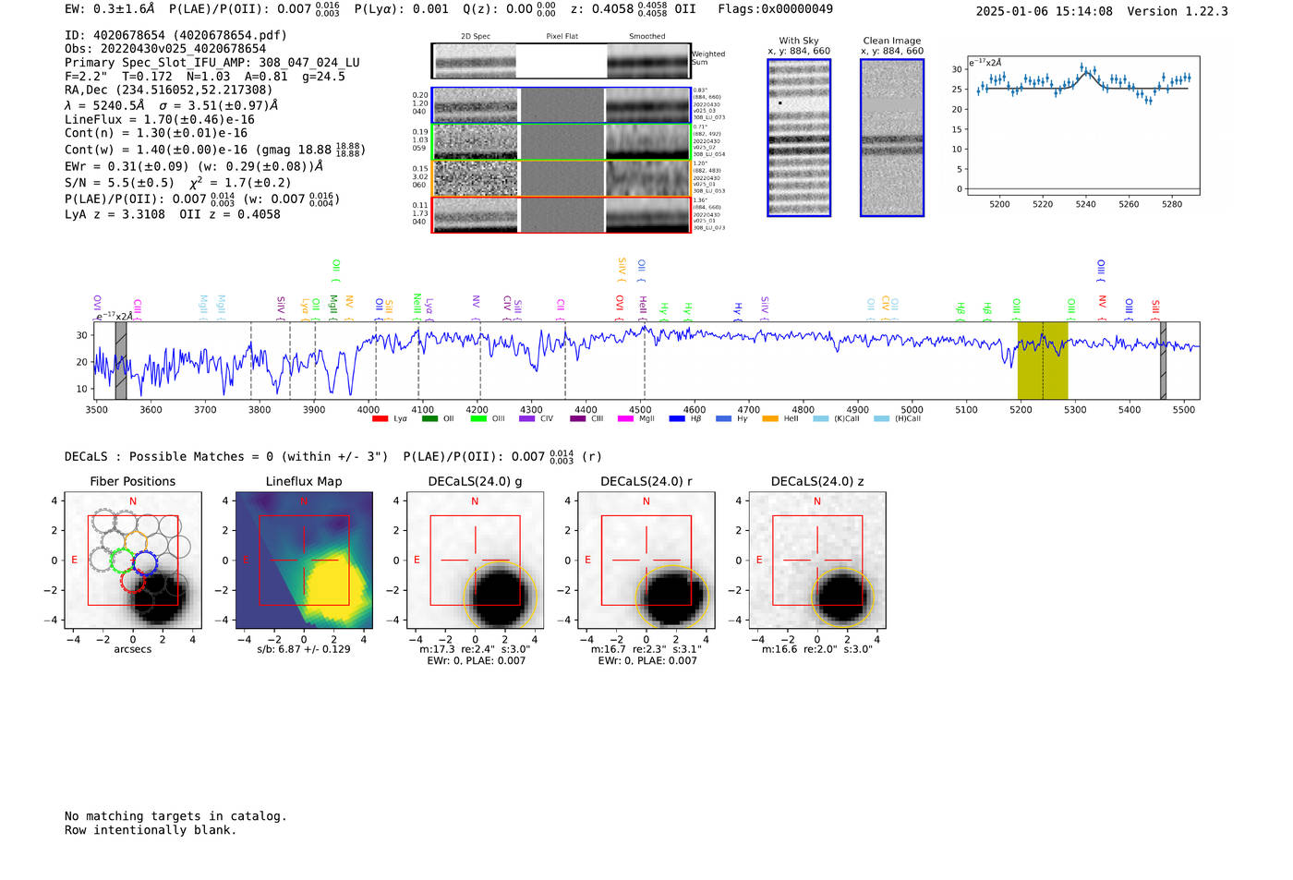Pick the blue Hβ legend swatch
The image size is (1293, 880).
point(677,419)
